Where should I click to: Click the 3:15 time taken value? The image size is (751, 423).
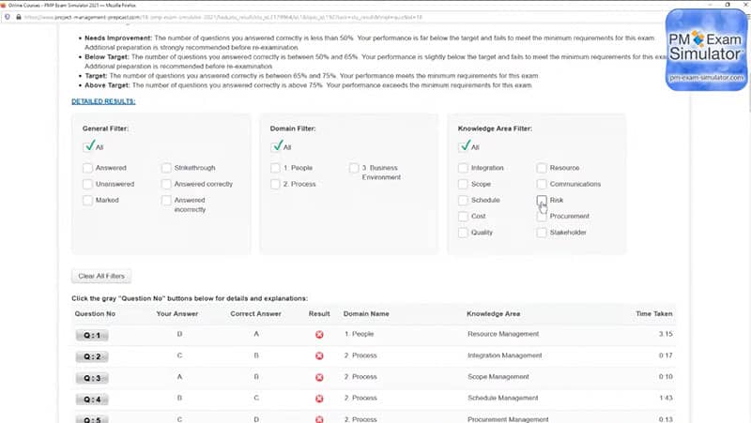tap(666, 334)
